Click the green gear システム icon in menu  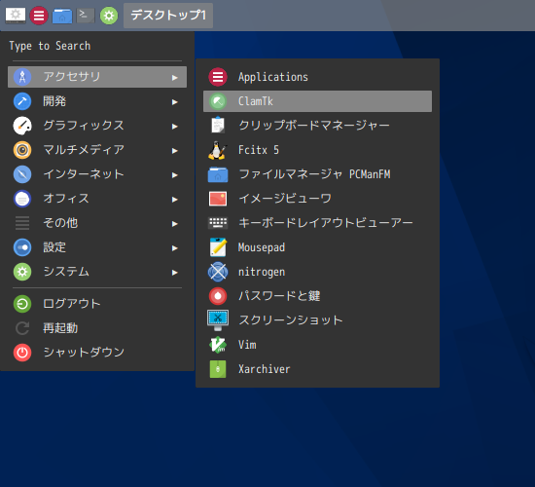pyautogui.click(x=22, y=272)
